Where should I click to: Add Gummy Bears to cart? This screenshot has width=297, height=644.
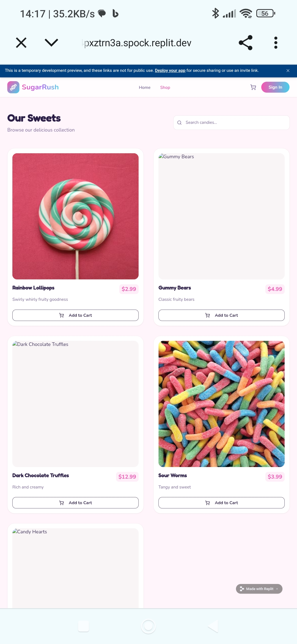(x=221, y=315)
